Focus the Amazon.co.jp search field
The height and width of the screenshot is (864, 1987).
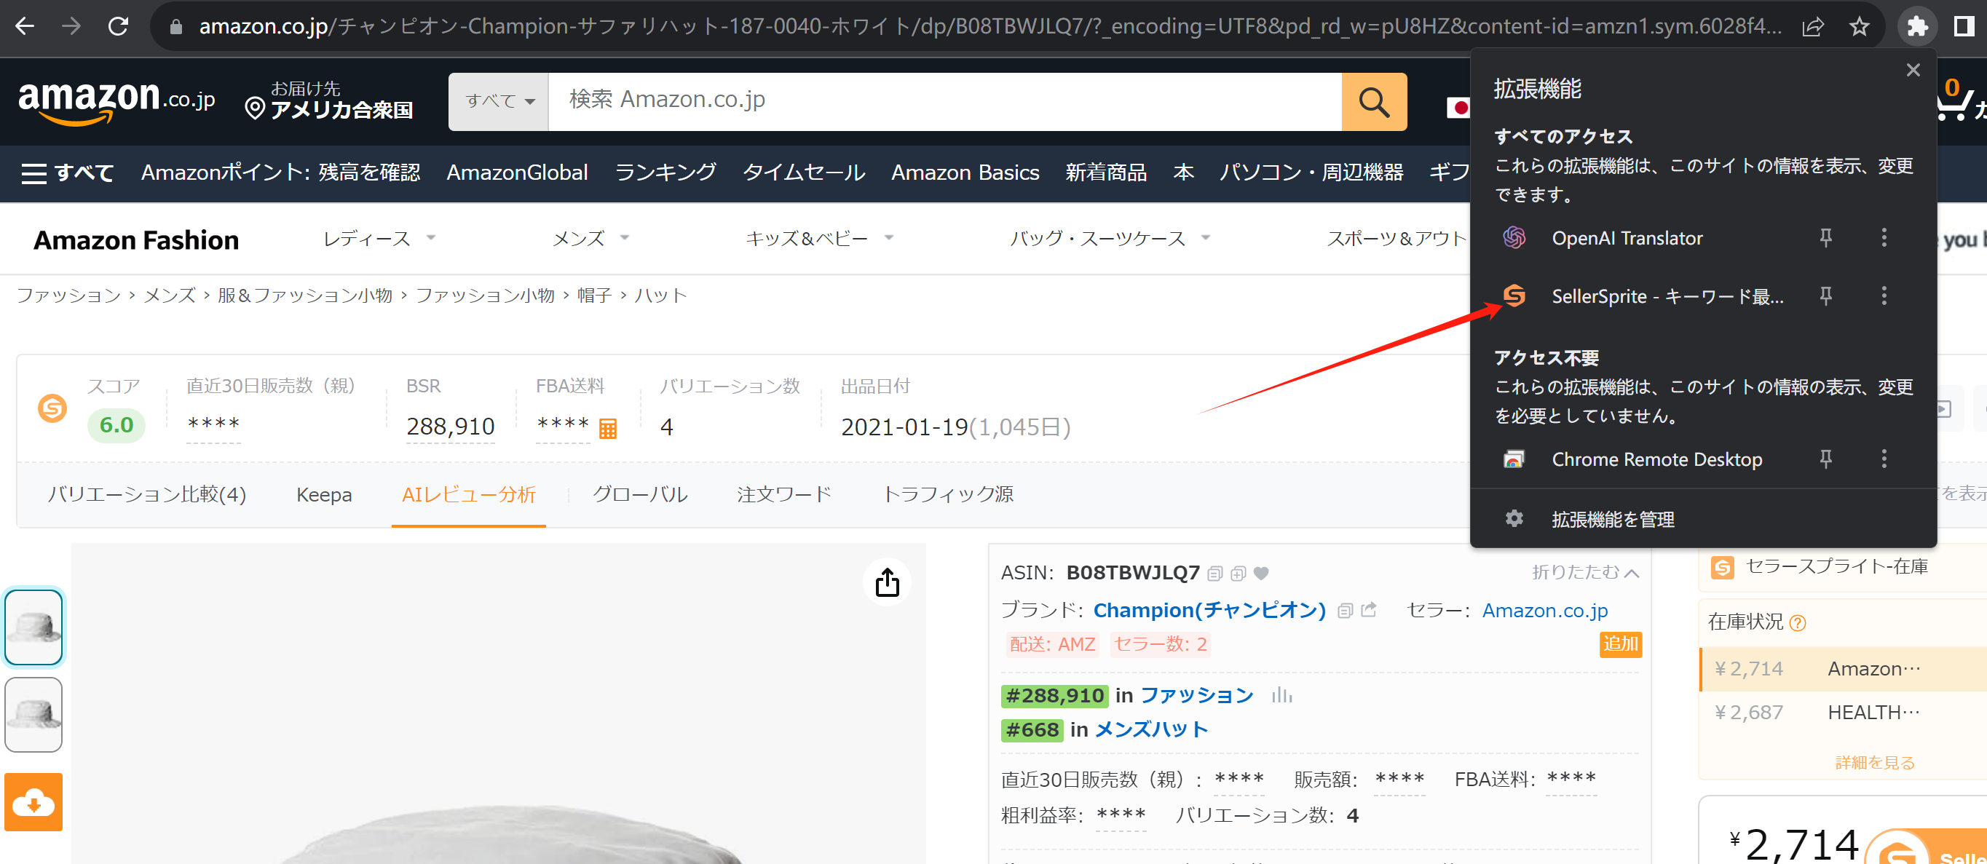click(x=944, y=102)
